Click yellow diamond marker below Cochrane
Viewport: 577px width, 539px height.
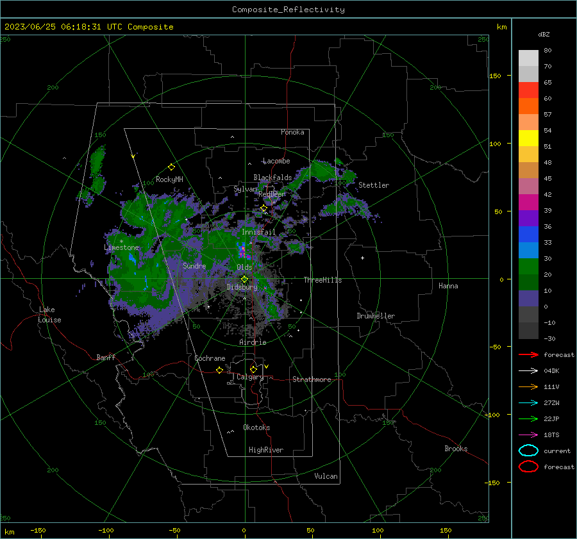coord(219,370)
